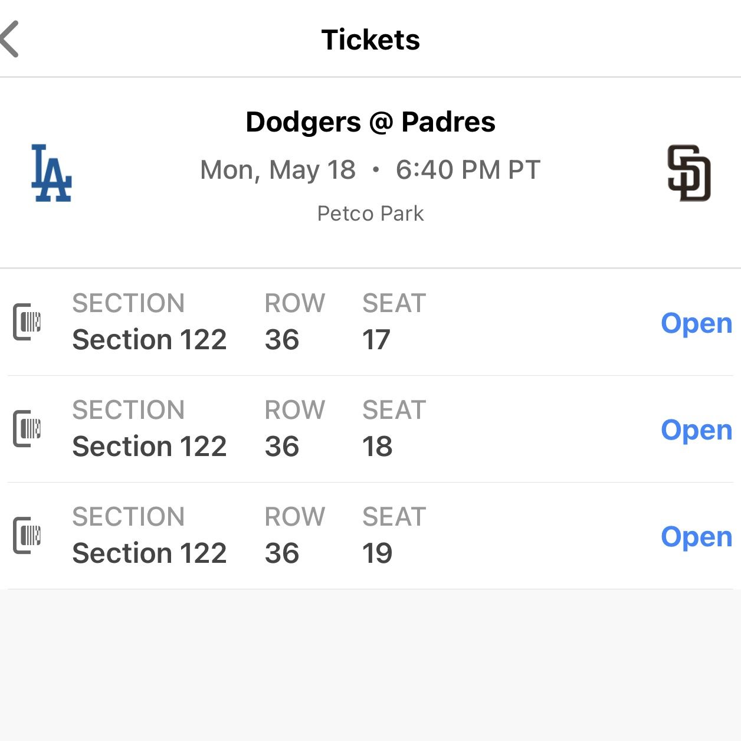Screen dimensions: 741x741
Task: Tap the seat number 17 value
Action: [376, 340]
